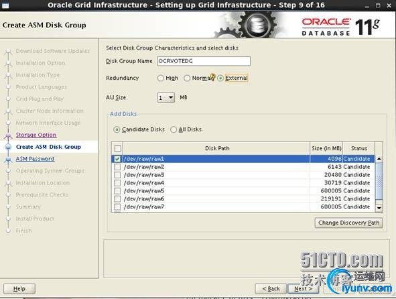Choose Candidate Disks radio option
Image resolution: width=396 pixels, height=299 pixels.
click(117, 129)
